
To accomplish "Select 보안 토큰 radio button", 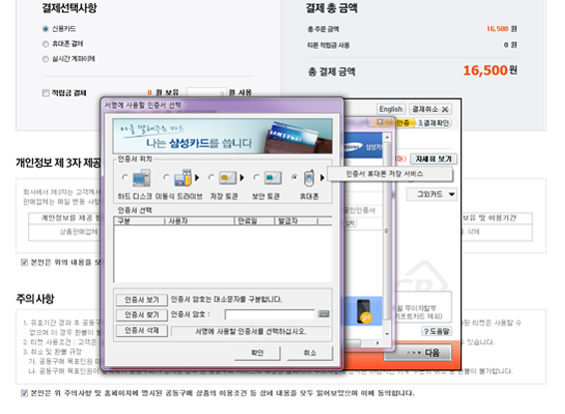I will click(257, 178).
